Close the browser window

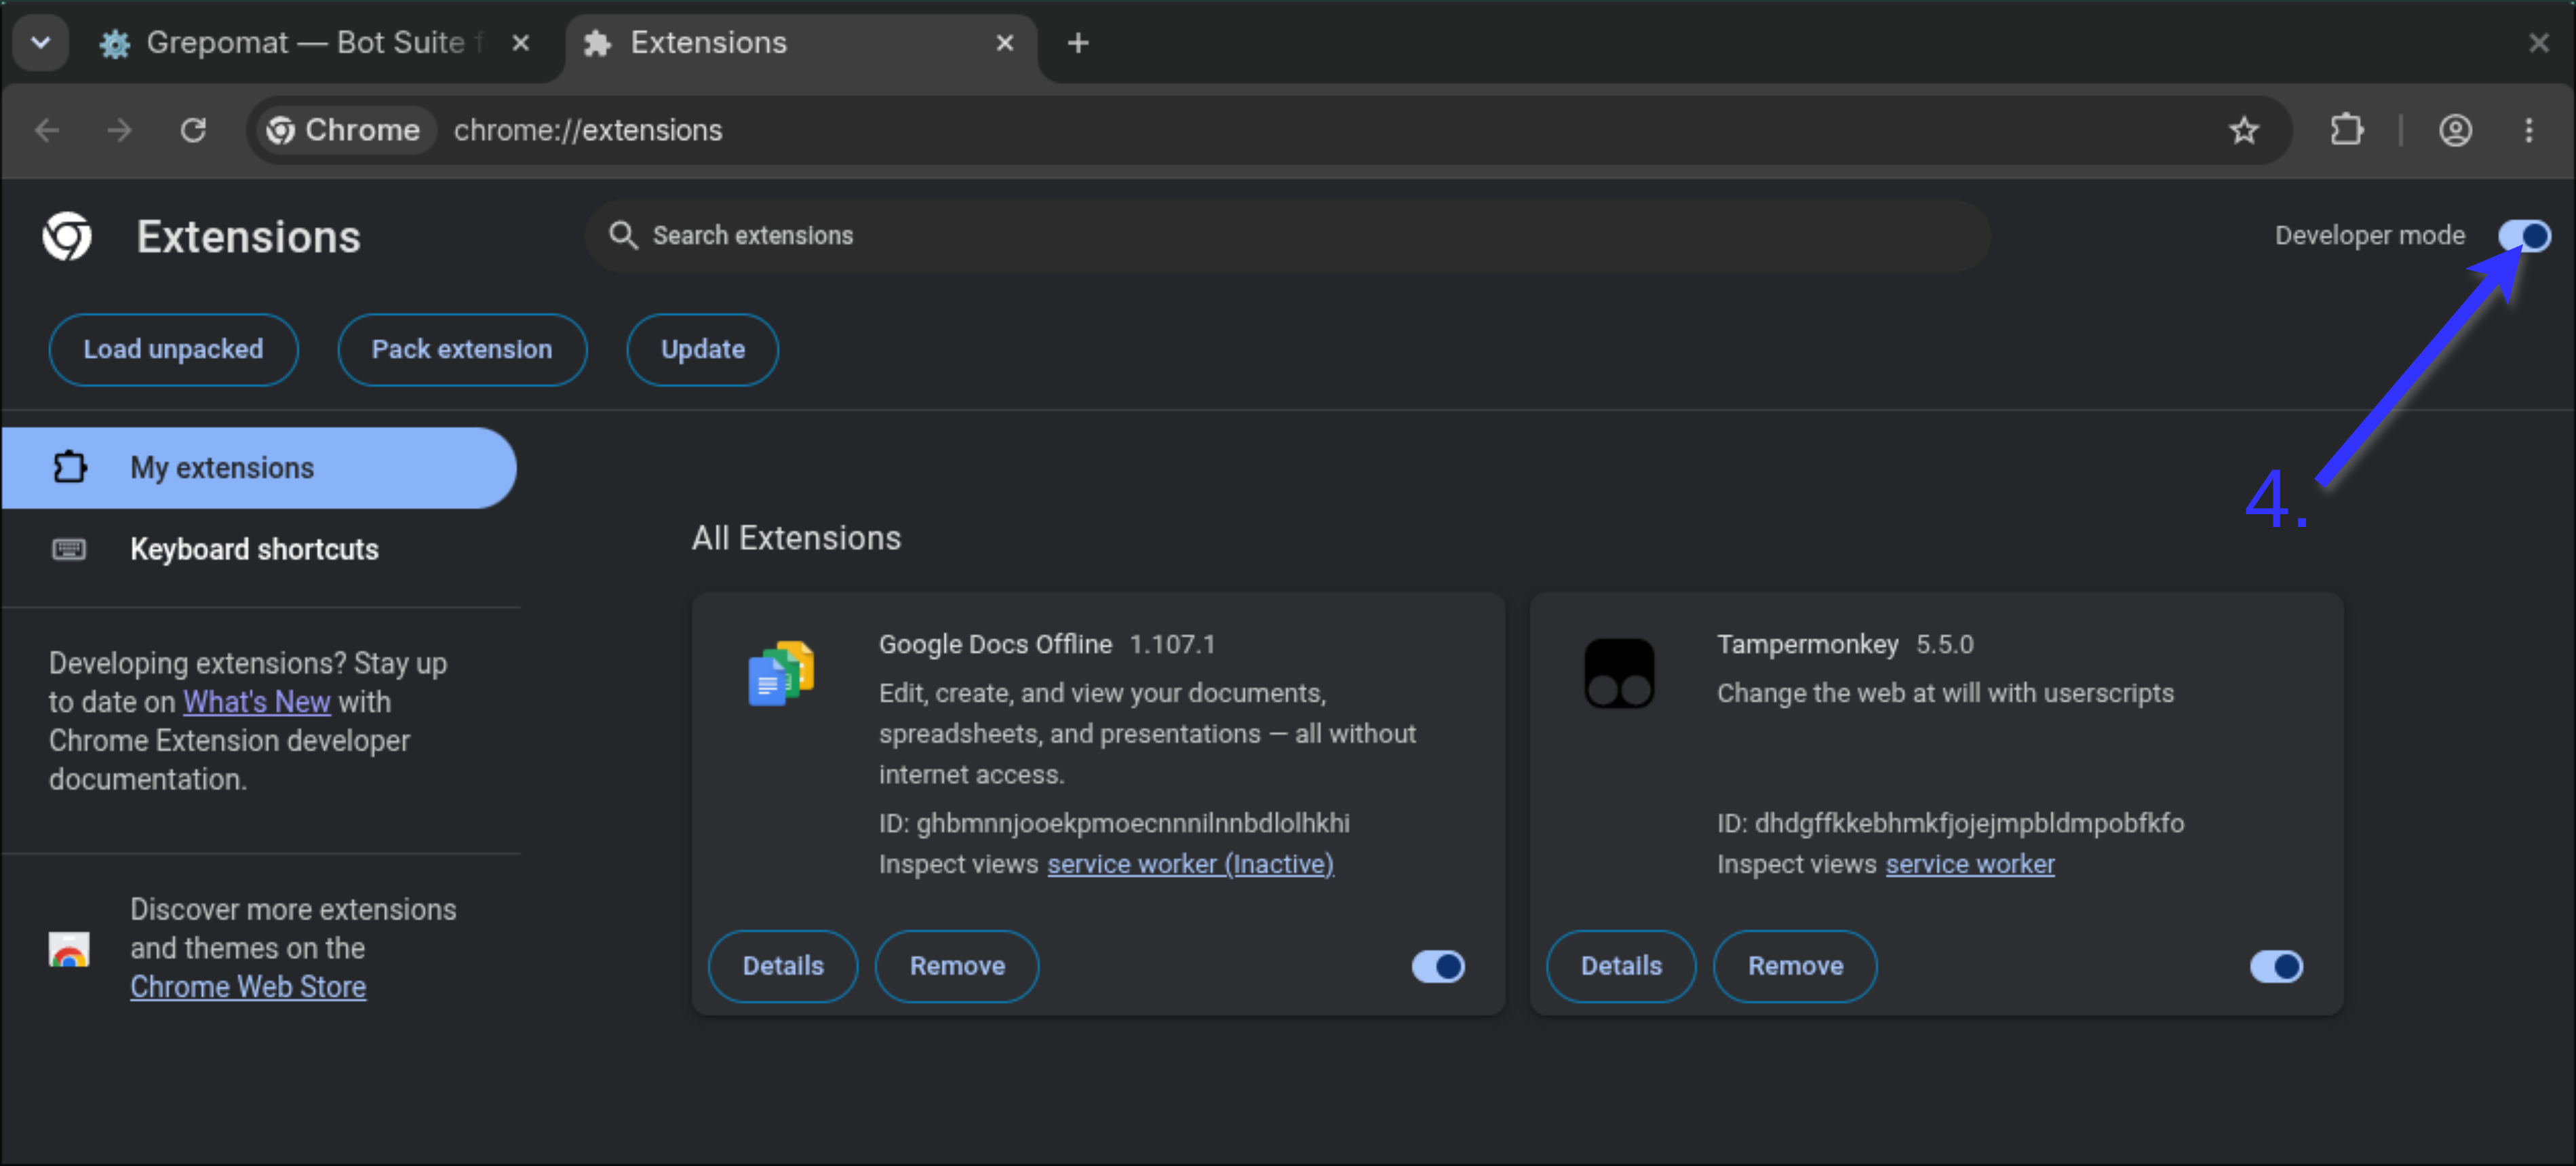pyautogui.click(x=2538, y=43)
